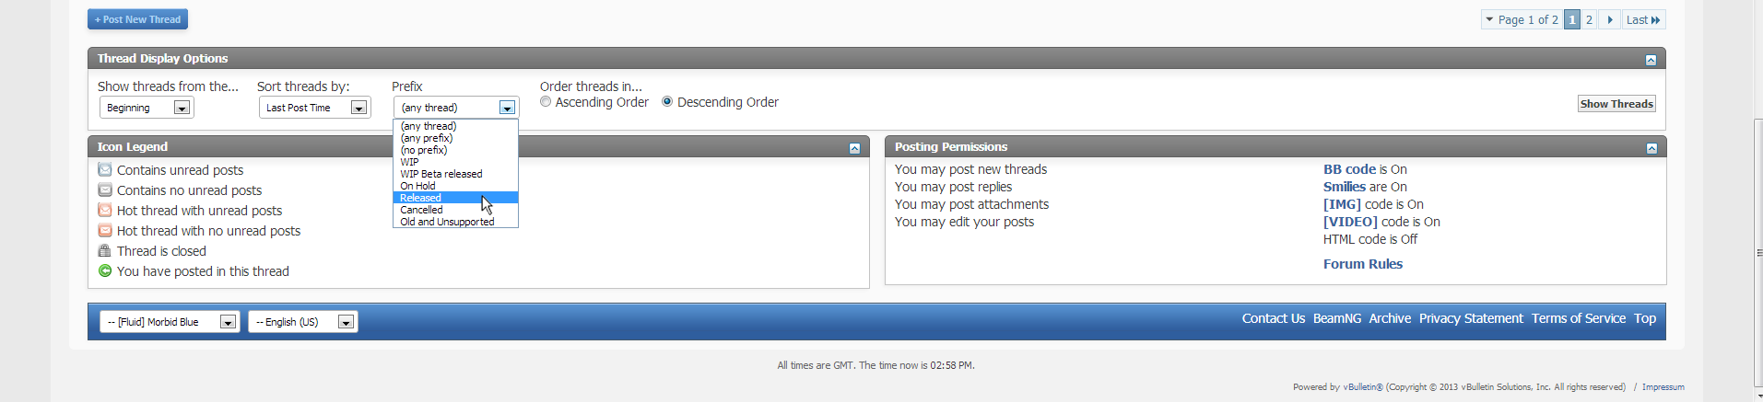Viewport: 1763px width, 402px height.
Task: Click the Show Threads button
Action: point(1616,104)
